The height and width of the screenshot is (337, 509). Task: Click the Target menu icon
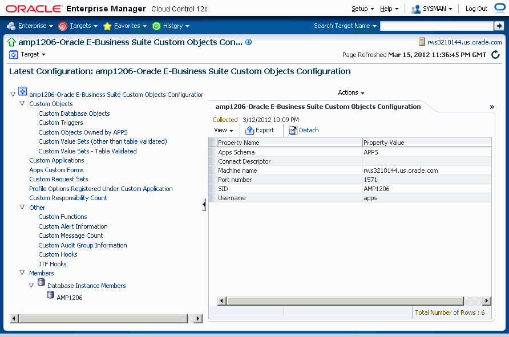(13, 55)
